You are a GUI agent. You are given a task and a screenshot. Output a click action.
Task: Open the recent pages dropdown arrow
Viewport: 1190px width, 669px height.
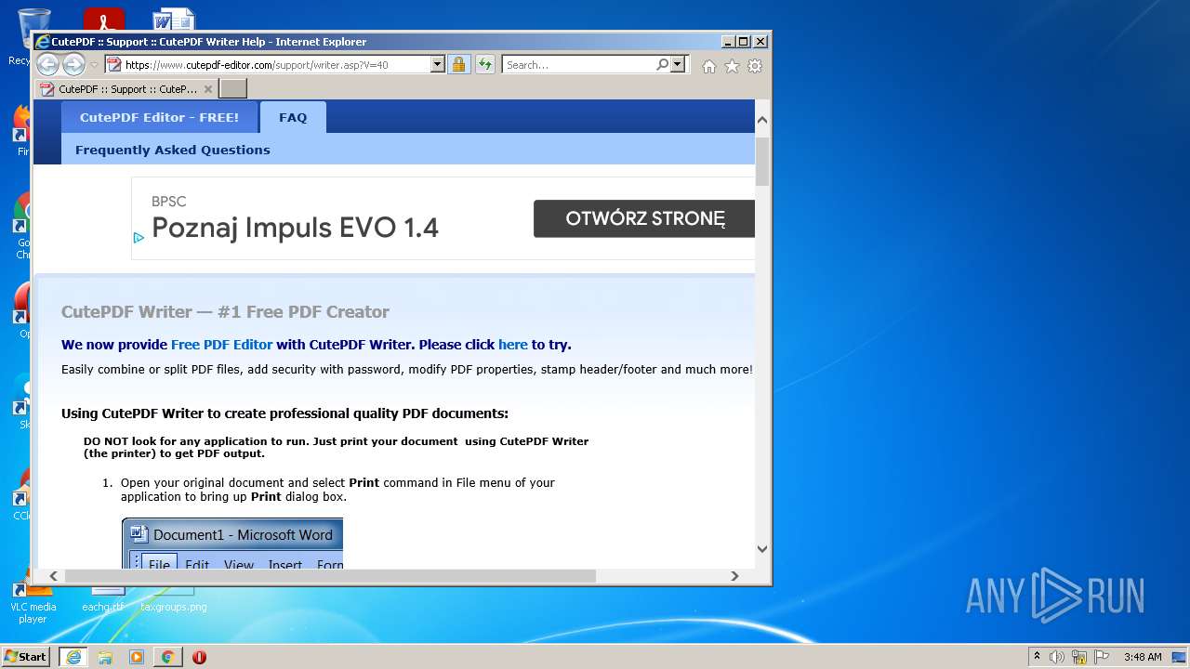coord(94,65)
